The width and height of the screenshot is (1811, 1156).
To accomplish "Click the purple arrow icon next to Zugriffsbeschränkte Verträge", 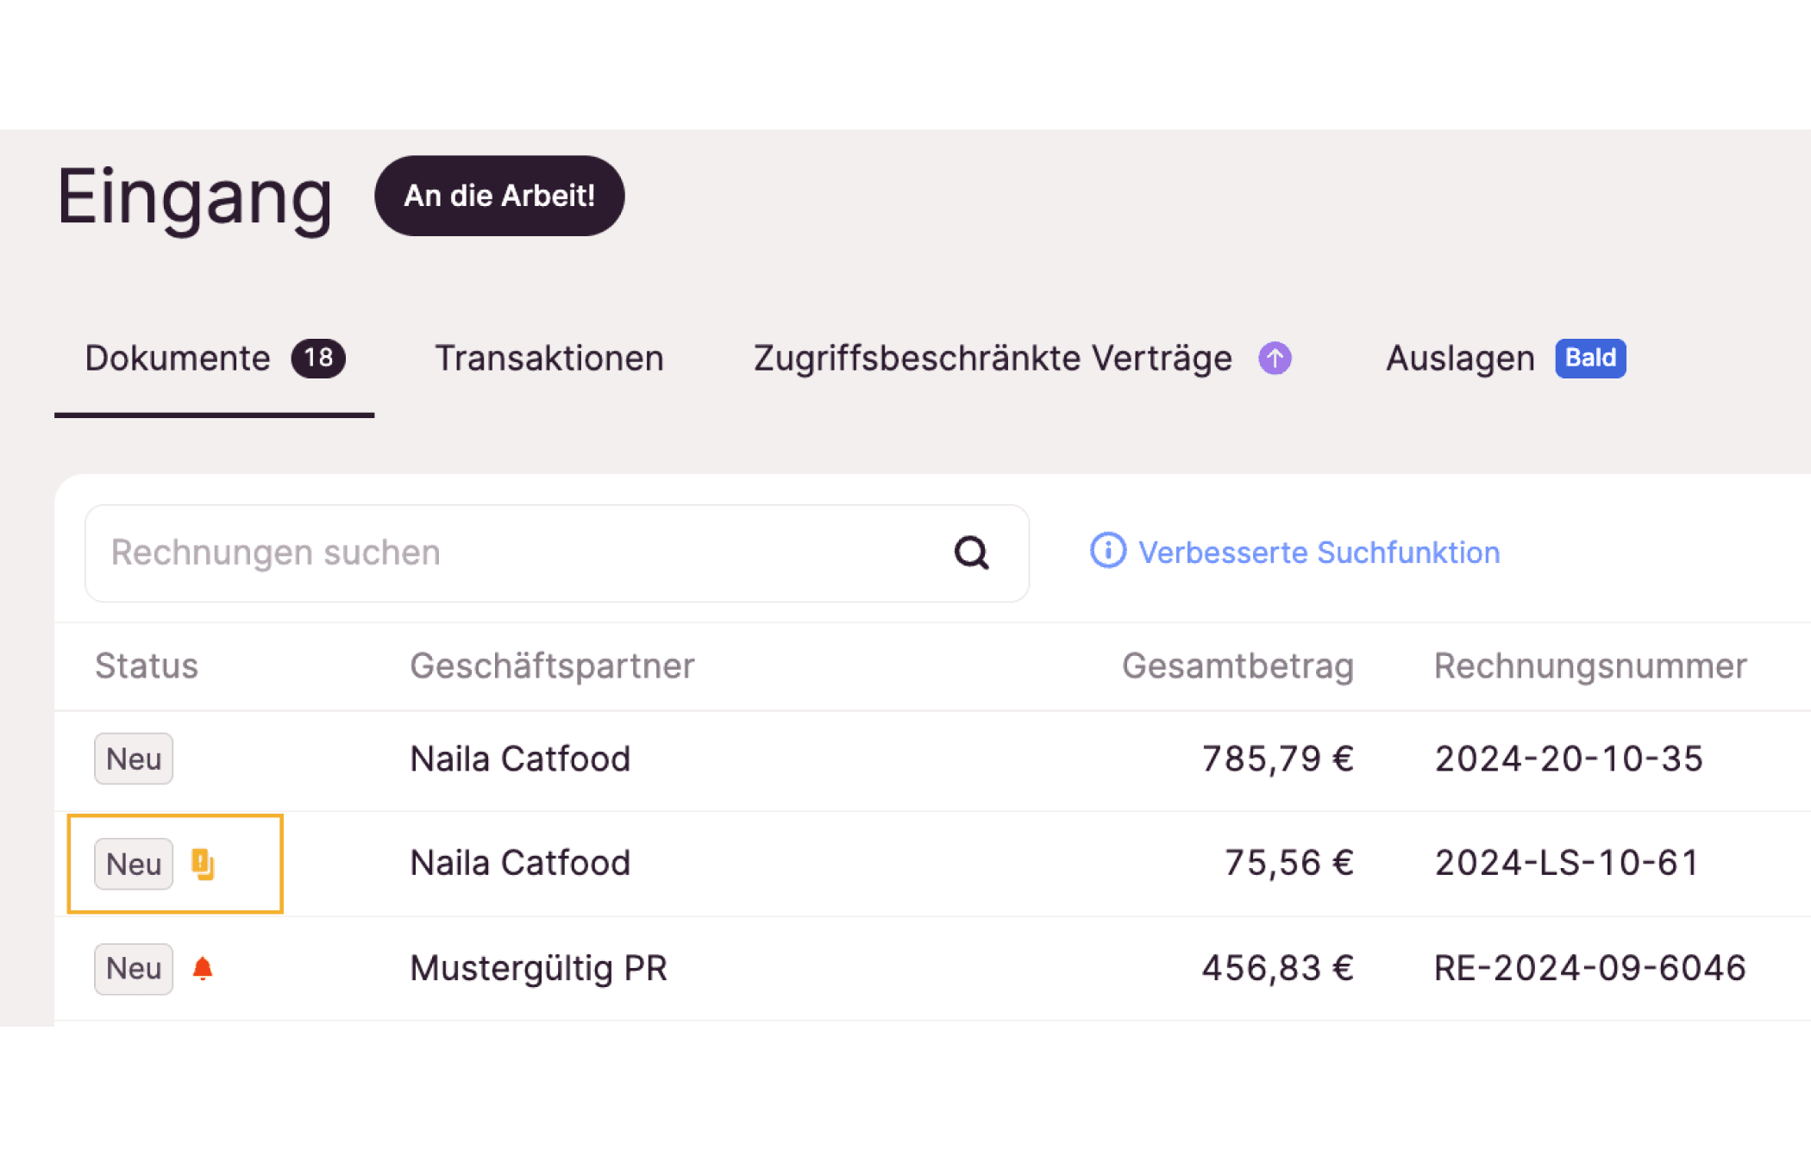I will pos(1273,358).
